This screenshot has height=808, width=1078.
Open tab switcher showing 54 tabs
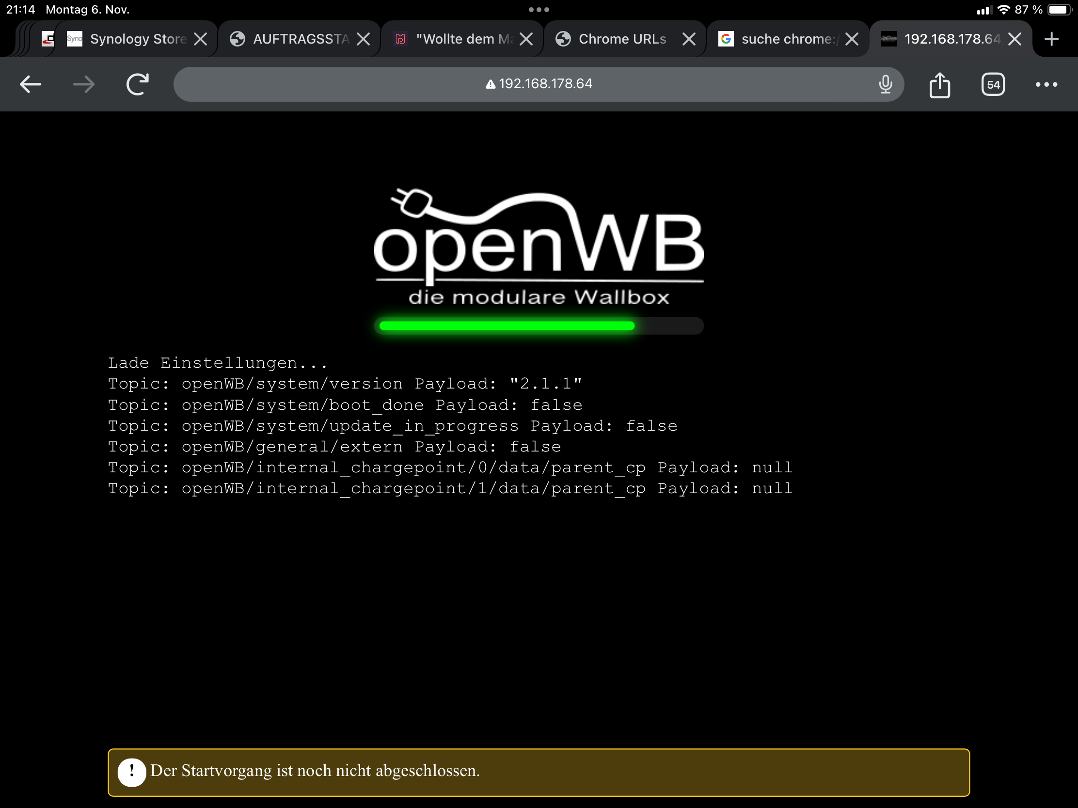click(993, 85)
